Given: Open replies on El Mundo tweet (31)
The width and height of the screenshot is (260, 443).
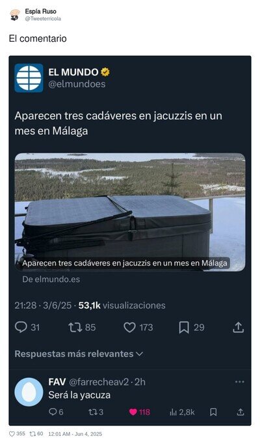Looking at the screenshot, I should tap(27, 328).
